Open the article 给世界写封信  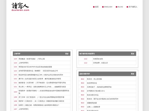(x=92, y=83)
